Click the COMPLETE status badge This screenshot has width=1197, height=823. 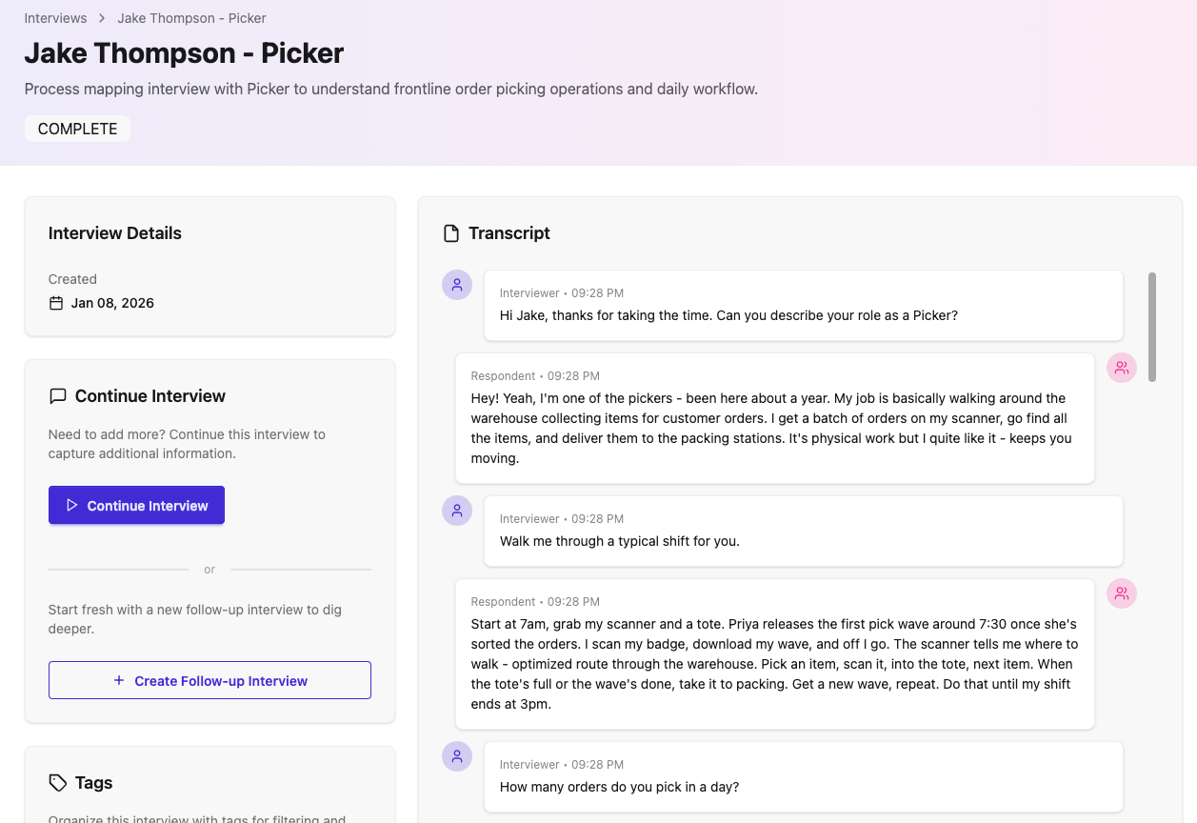(77, 128)
